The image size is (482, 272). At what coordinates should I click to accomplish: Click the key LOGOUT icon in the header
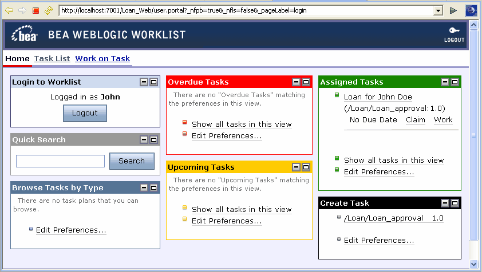[454, 35]
